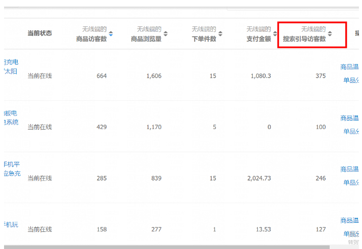Viewport: 362px width, 249px height.
Task: Select the 商品访客数 column header text
Action: (92, 39)
